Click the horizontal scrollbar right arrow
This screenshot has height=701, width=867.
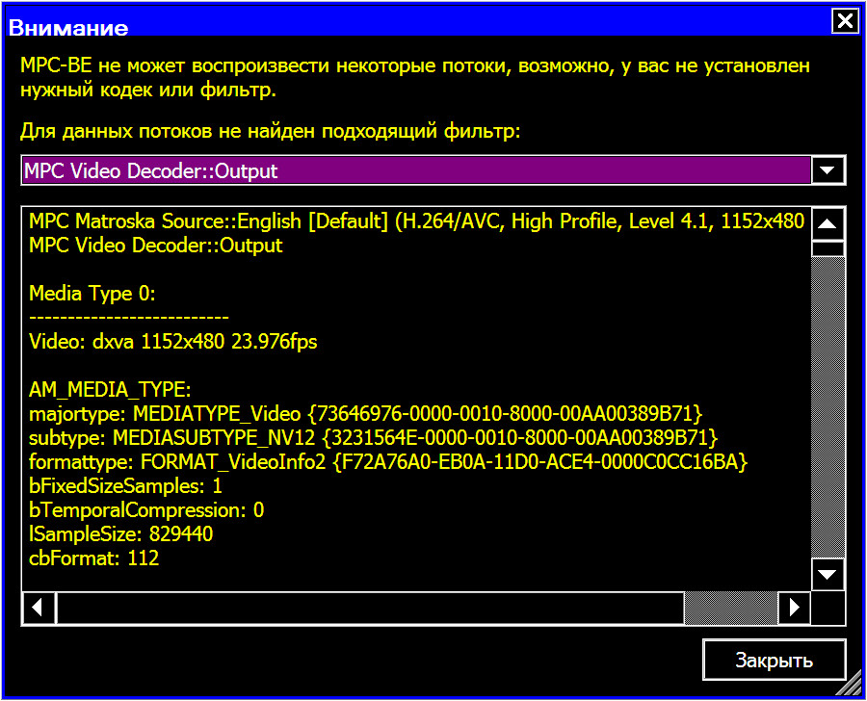click(x=795, y=608)
